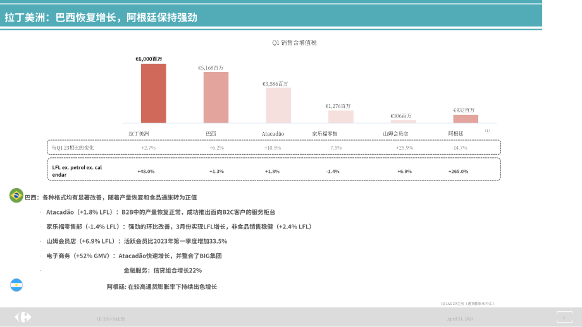Screen dimensions: 582x327
Task: Click the page number box in footer
Action: pyautogui.click(x=564, y=318)
